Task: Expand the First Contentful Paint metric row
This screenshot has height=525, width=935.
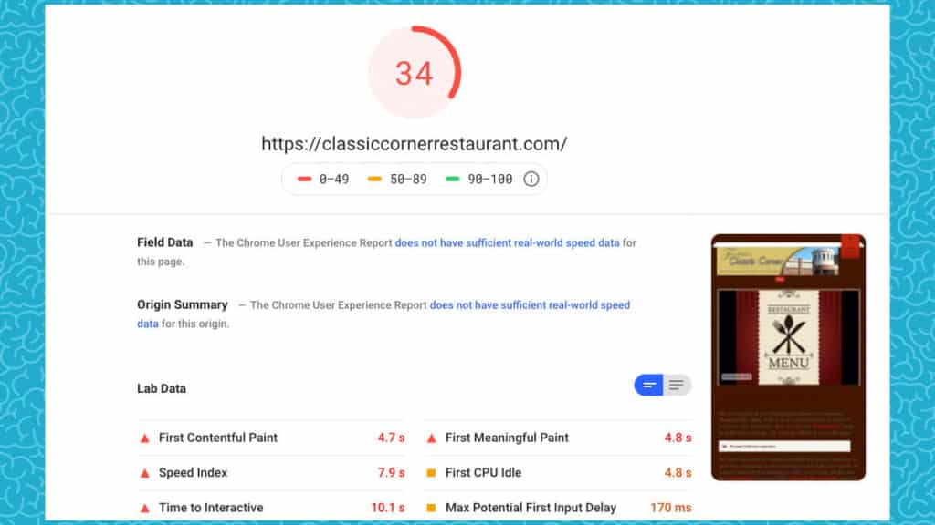Action: click(217, 437)
